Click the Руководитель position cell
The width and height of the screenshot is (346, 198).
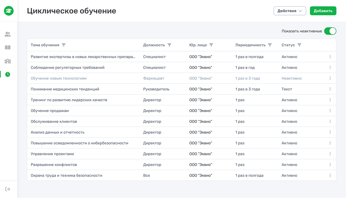(156, 89)
